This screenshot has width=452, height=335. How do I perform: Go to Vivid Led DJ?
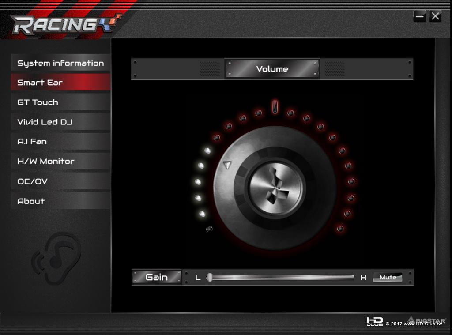click(x=60, y=122)
